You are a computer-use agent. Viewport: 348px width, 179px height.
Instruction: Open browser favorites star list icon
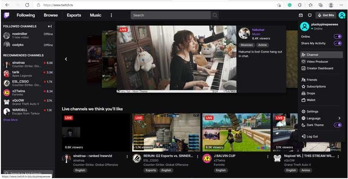click(311, 5)
